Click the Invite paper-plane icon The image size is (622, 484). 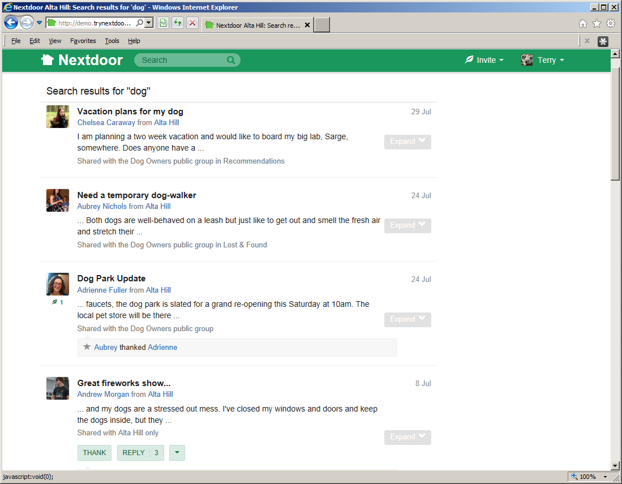click(469, 59)
